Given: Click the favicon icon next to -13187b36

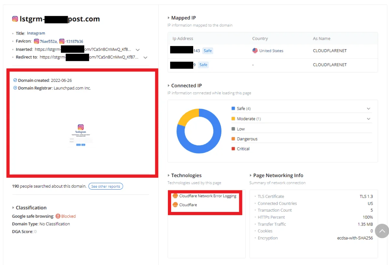Looking at the screenshot, I should tap(62, 41).
